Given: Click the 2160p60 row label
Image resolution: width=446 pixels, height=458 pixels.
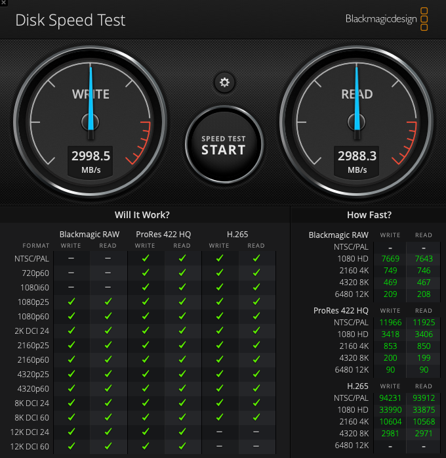Looking at the screenshot, I should click(33, 360).
